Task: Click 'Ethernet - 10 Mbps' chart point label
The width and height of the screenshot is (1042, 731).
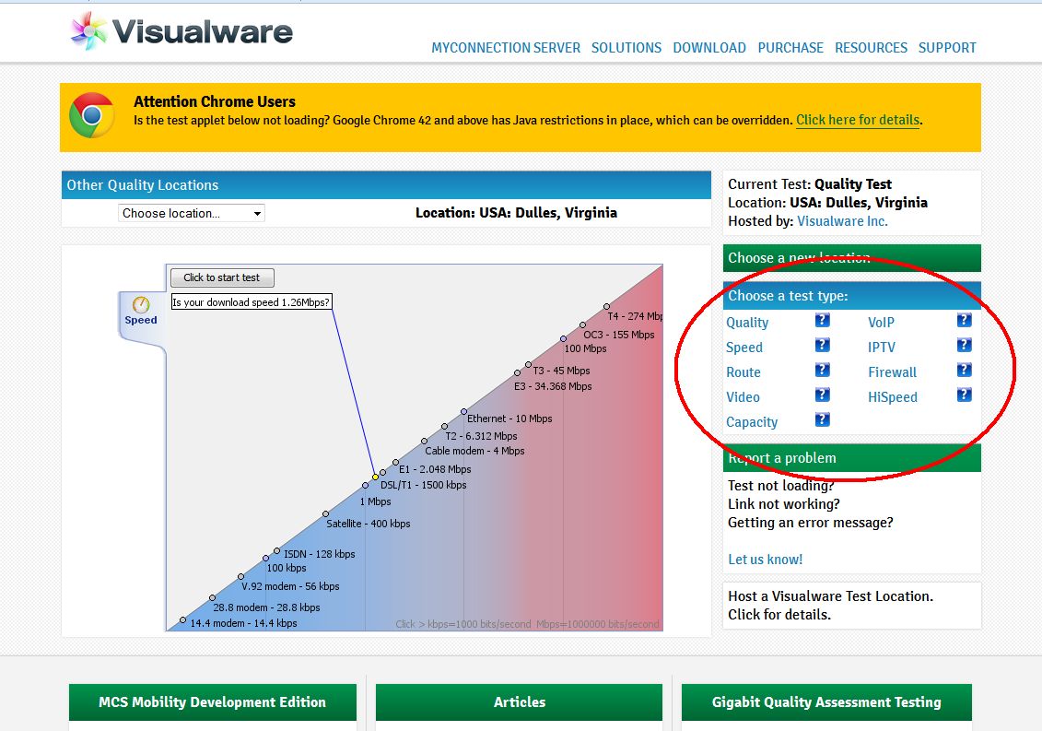Action: 509,419
